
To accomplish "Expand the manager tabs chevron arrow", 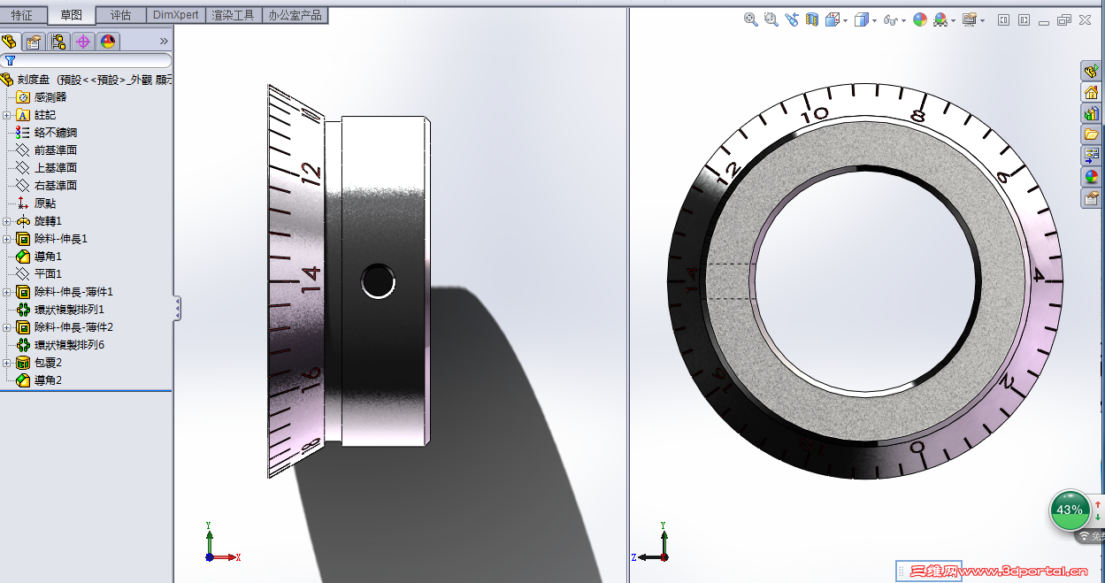I will [x=164, y=42].
